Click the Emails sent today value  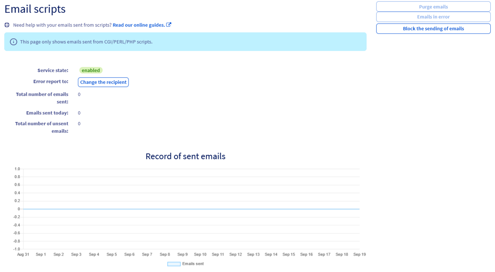click(x=79, y=113)
